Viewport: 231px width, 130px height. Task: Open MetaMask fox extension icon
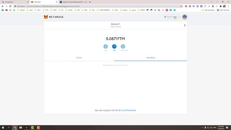tap(186, 6)
